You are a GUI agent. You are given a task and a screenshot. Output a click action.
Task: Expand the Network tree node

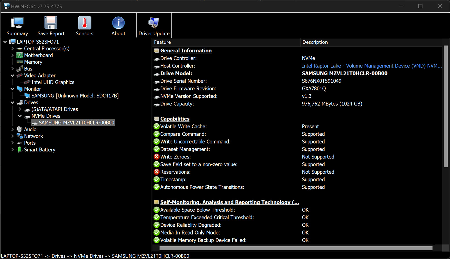[12, 136]
